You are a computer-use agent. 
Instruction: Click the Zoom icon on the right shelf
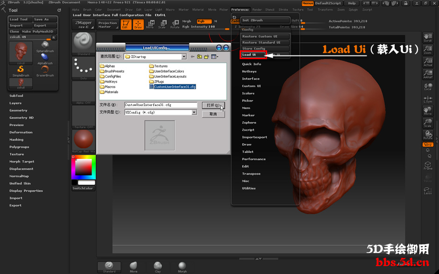428,50
